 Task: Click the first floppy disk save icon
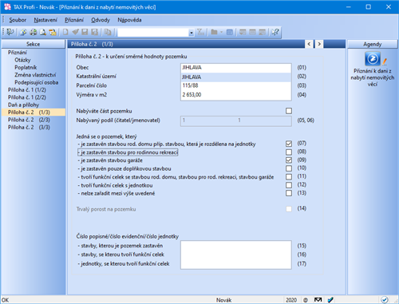[x=85, y=32]
